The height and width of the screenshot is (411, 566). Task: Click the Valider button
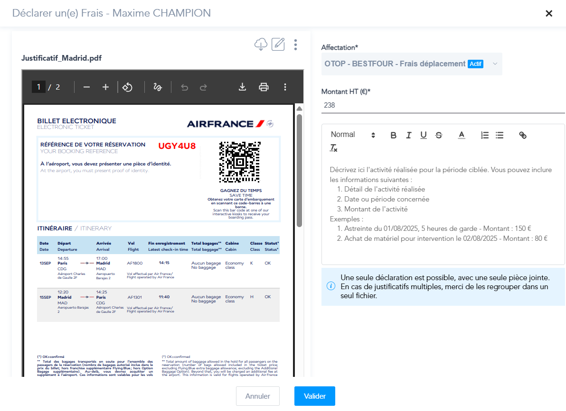pos(314,396)
